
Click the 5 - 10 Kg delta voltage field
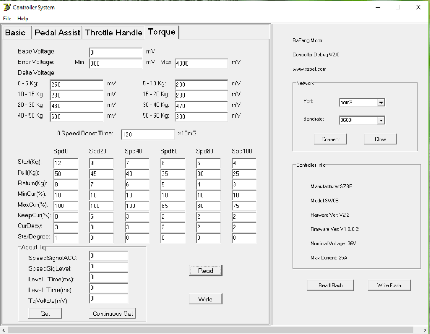(x=201, y=85)
